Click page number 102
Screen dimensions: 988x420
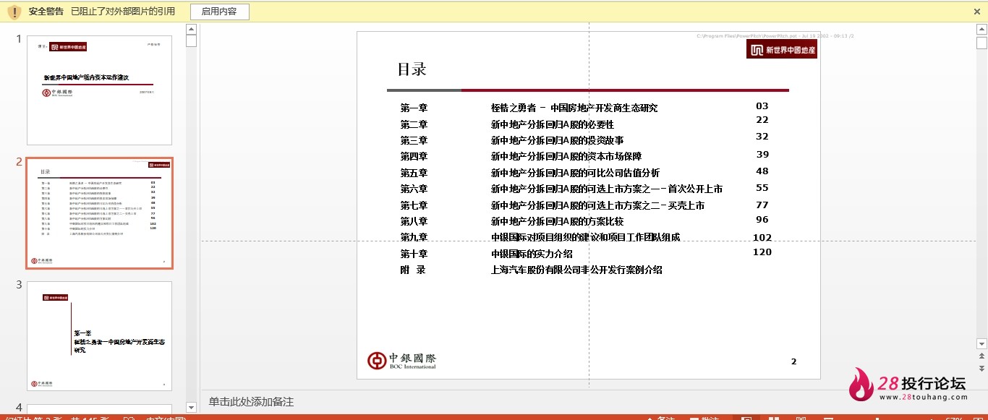[762, 238]
